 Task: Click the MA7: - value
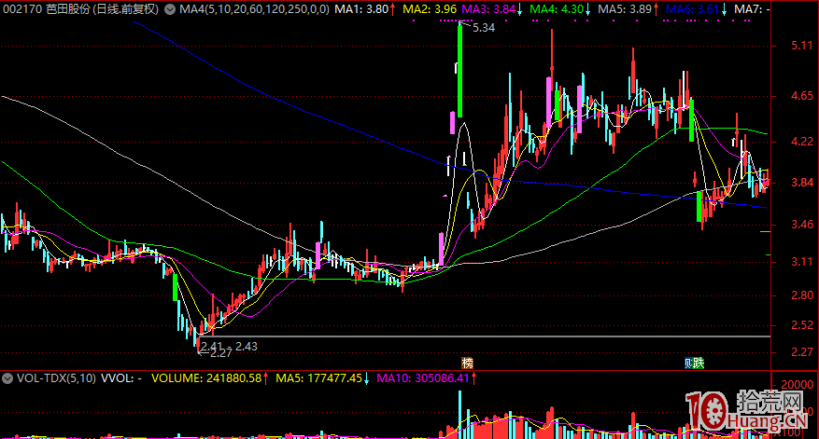tap(752, 9)
